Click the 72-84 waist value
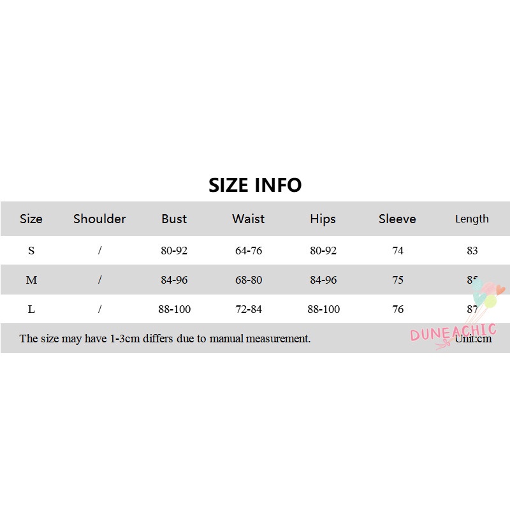Screen dimensions: 510x510 249,309
